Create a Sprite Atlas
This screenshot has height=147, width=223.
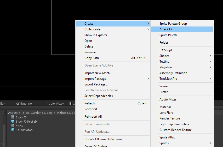pyautogui.click(x=182, y=137)
